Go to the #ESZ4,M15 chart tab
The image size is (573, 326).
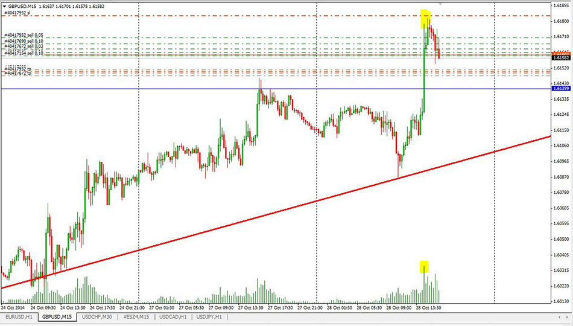pyautogui.click(x=136, y=316)
